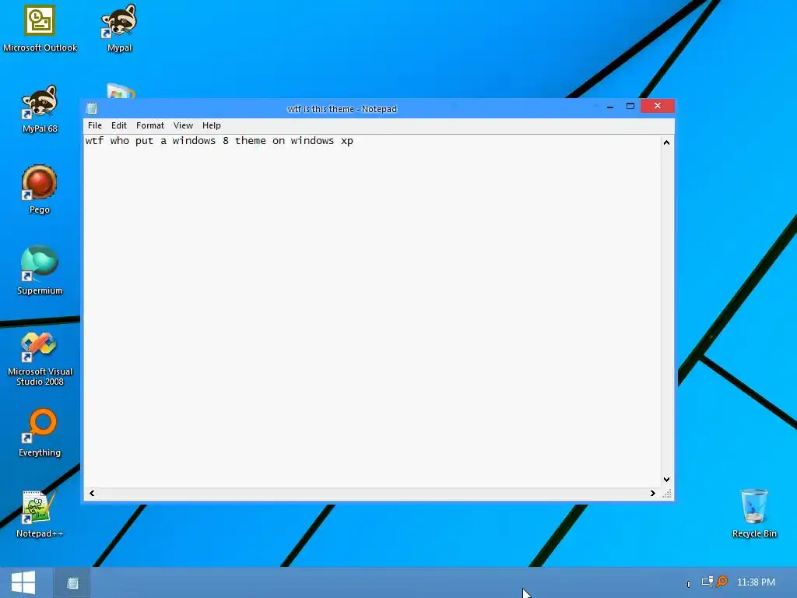Select the Mypal raccoon desktop shortcut

tap(119, 29)
